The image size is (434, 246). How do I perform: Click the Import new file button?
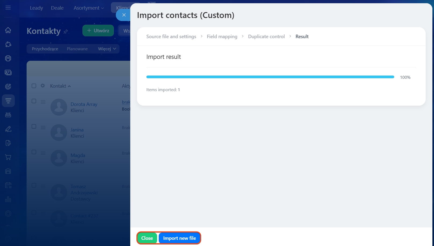(x=179, y=238)
